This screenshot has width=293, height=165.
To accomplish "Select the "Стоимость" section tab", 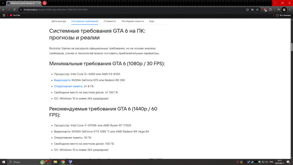I will pyautogui.click(x=110, y=21).
